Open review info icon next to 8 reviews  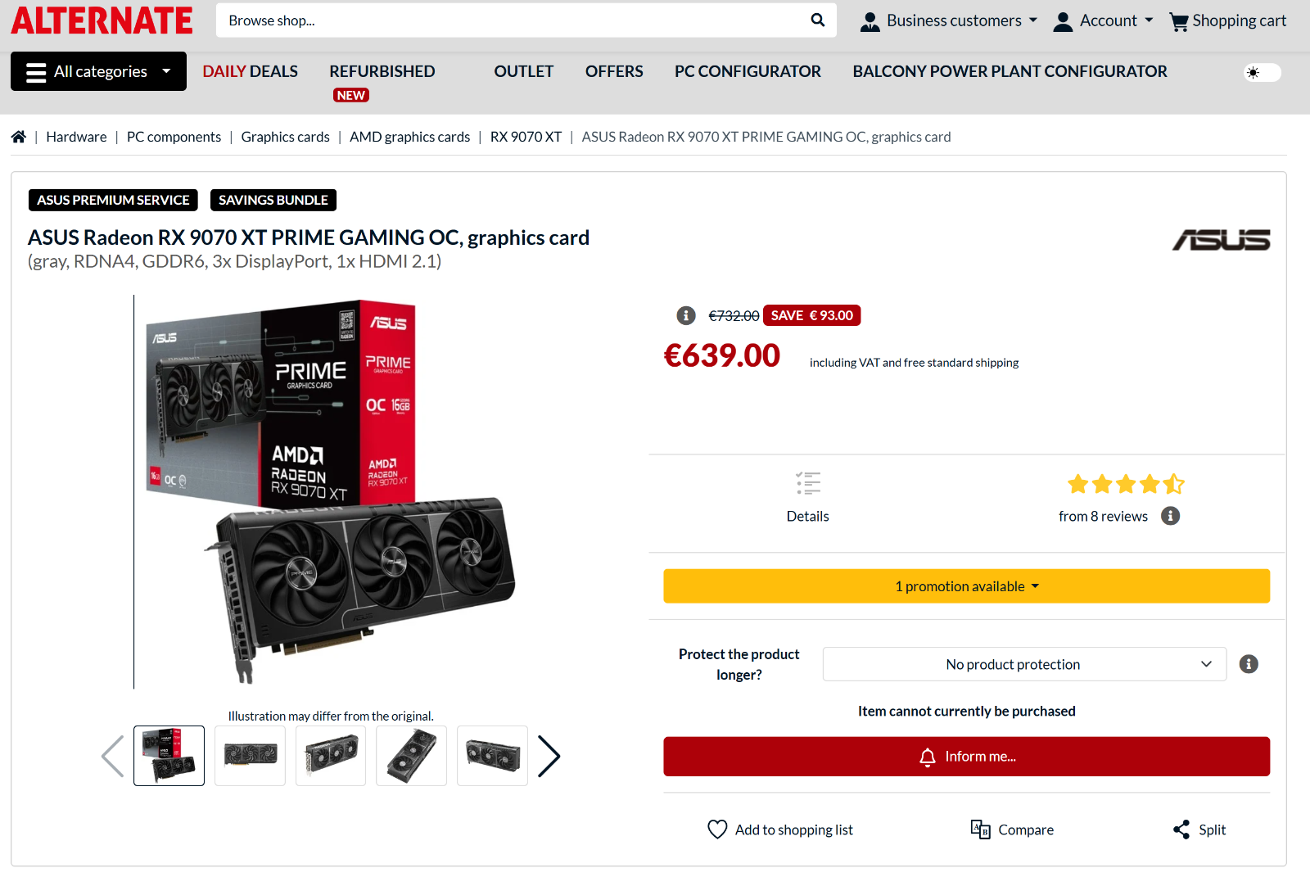(1171, 516)
